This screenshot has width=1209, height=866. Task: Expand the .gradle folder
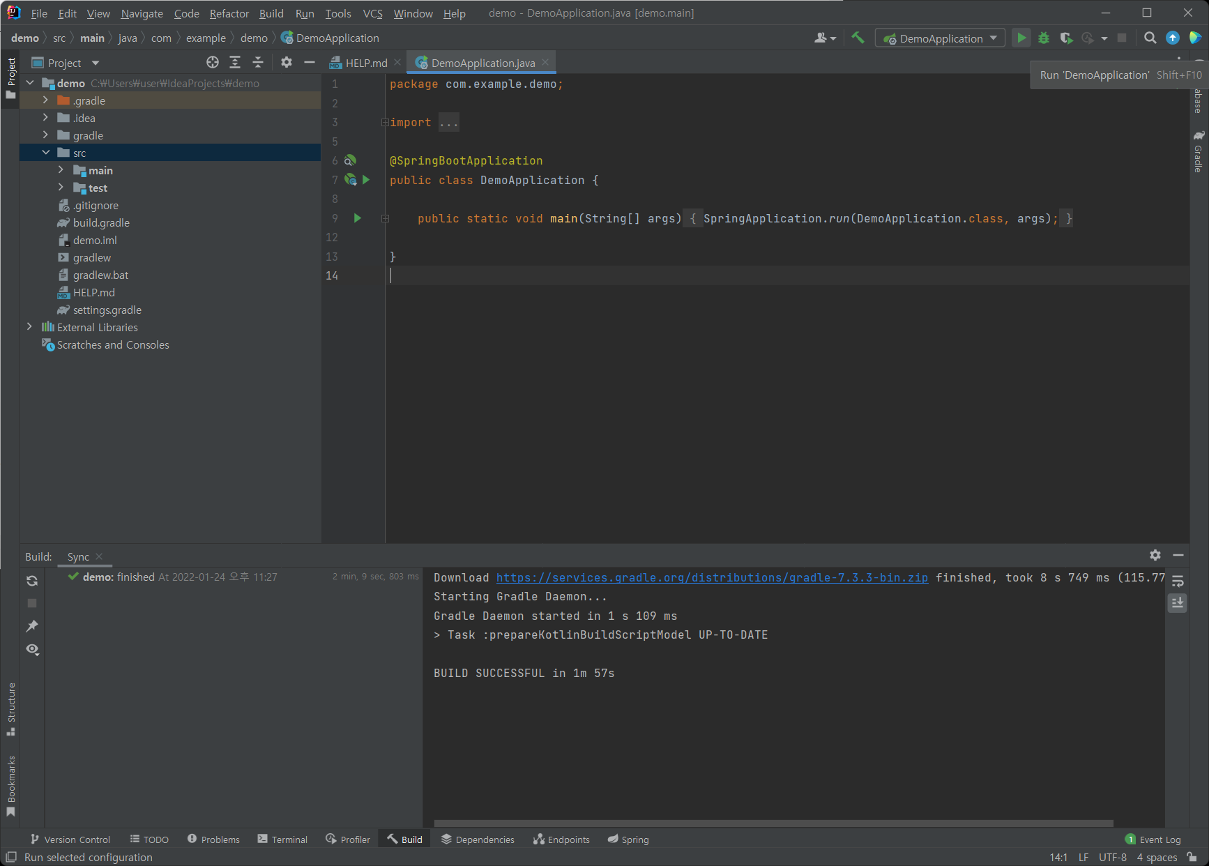(46, 100)
